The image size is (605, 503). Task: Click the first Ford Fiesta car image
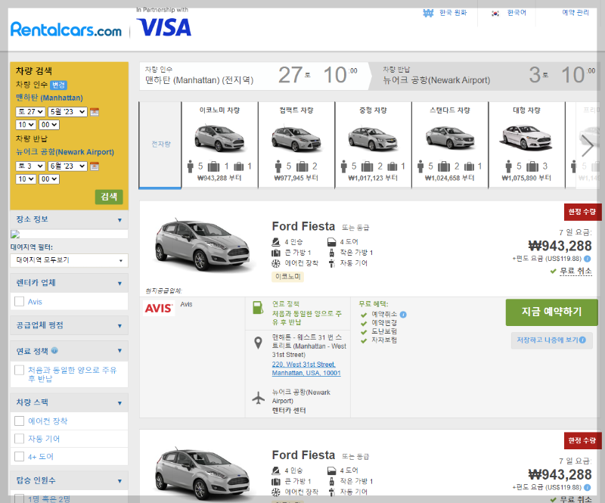pos(203,244)
